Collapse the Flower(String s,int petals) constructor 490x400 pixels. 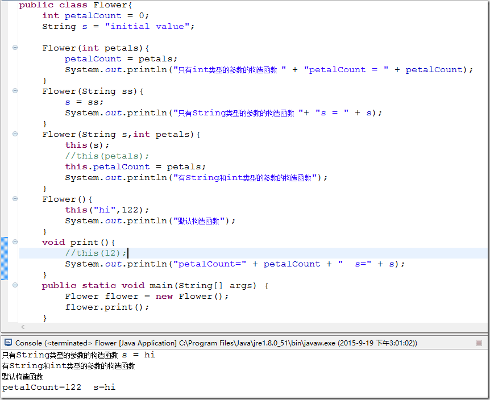(15, 134)
